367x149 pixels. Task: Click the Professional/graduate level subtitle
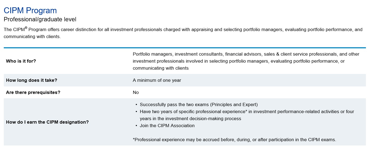coord(40,19)
